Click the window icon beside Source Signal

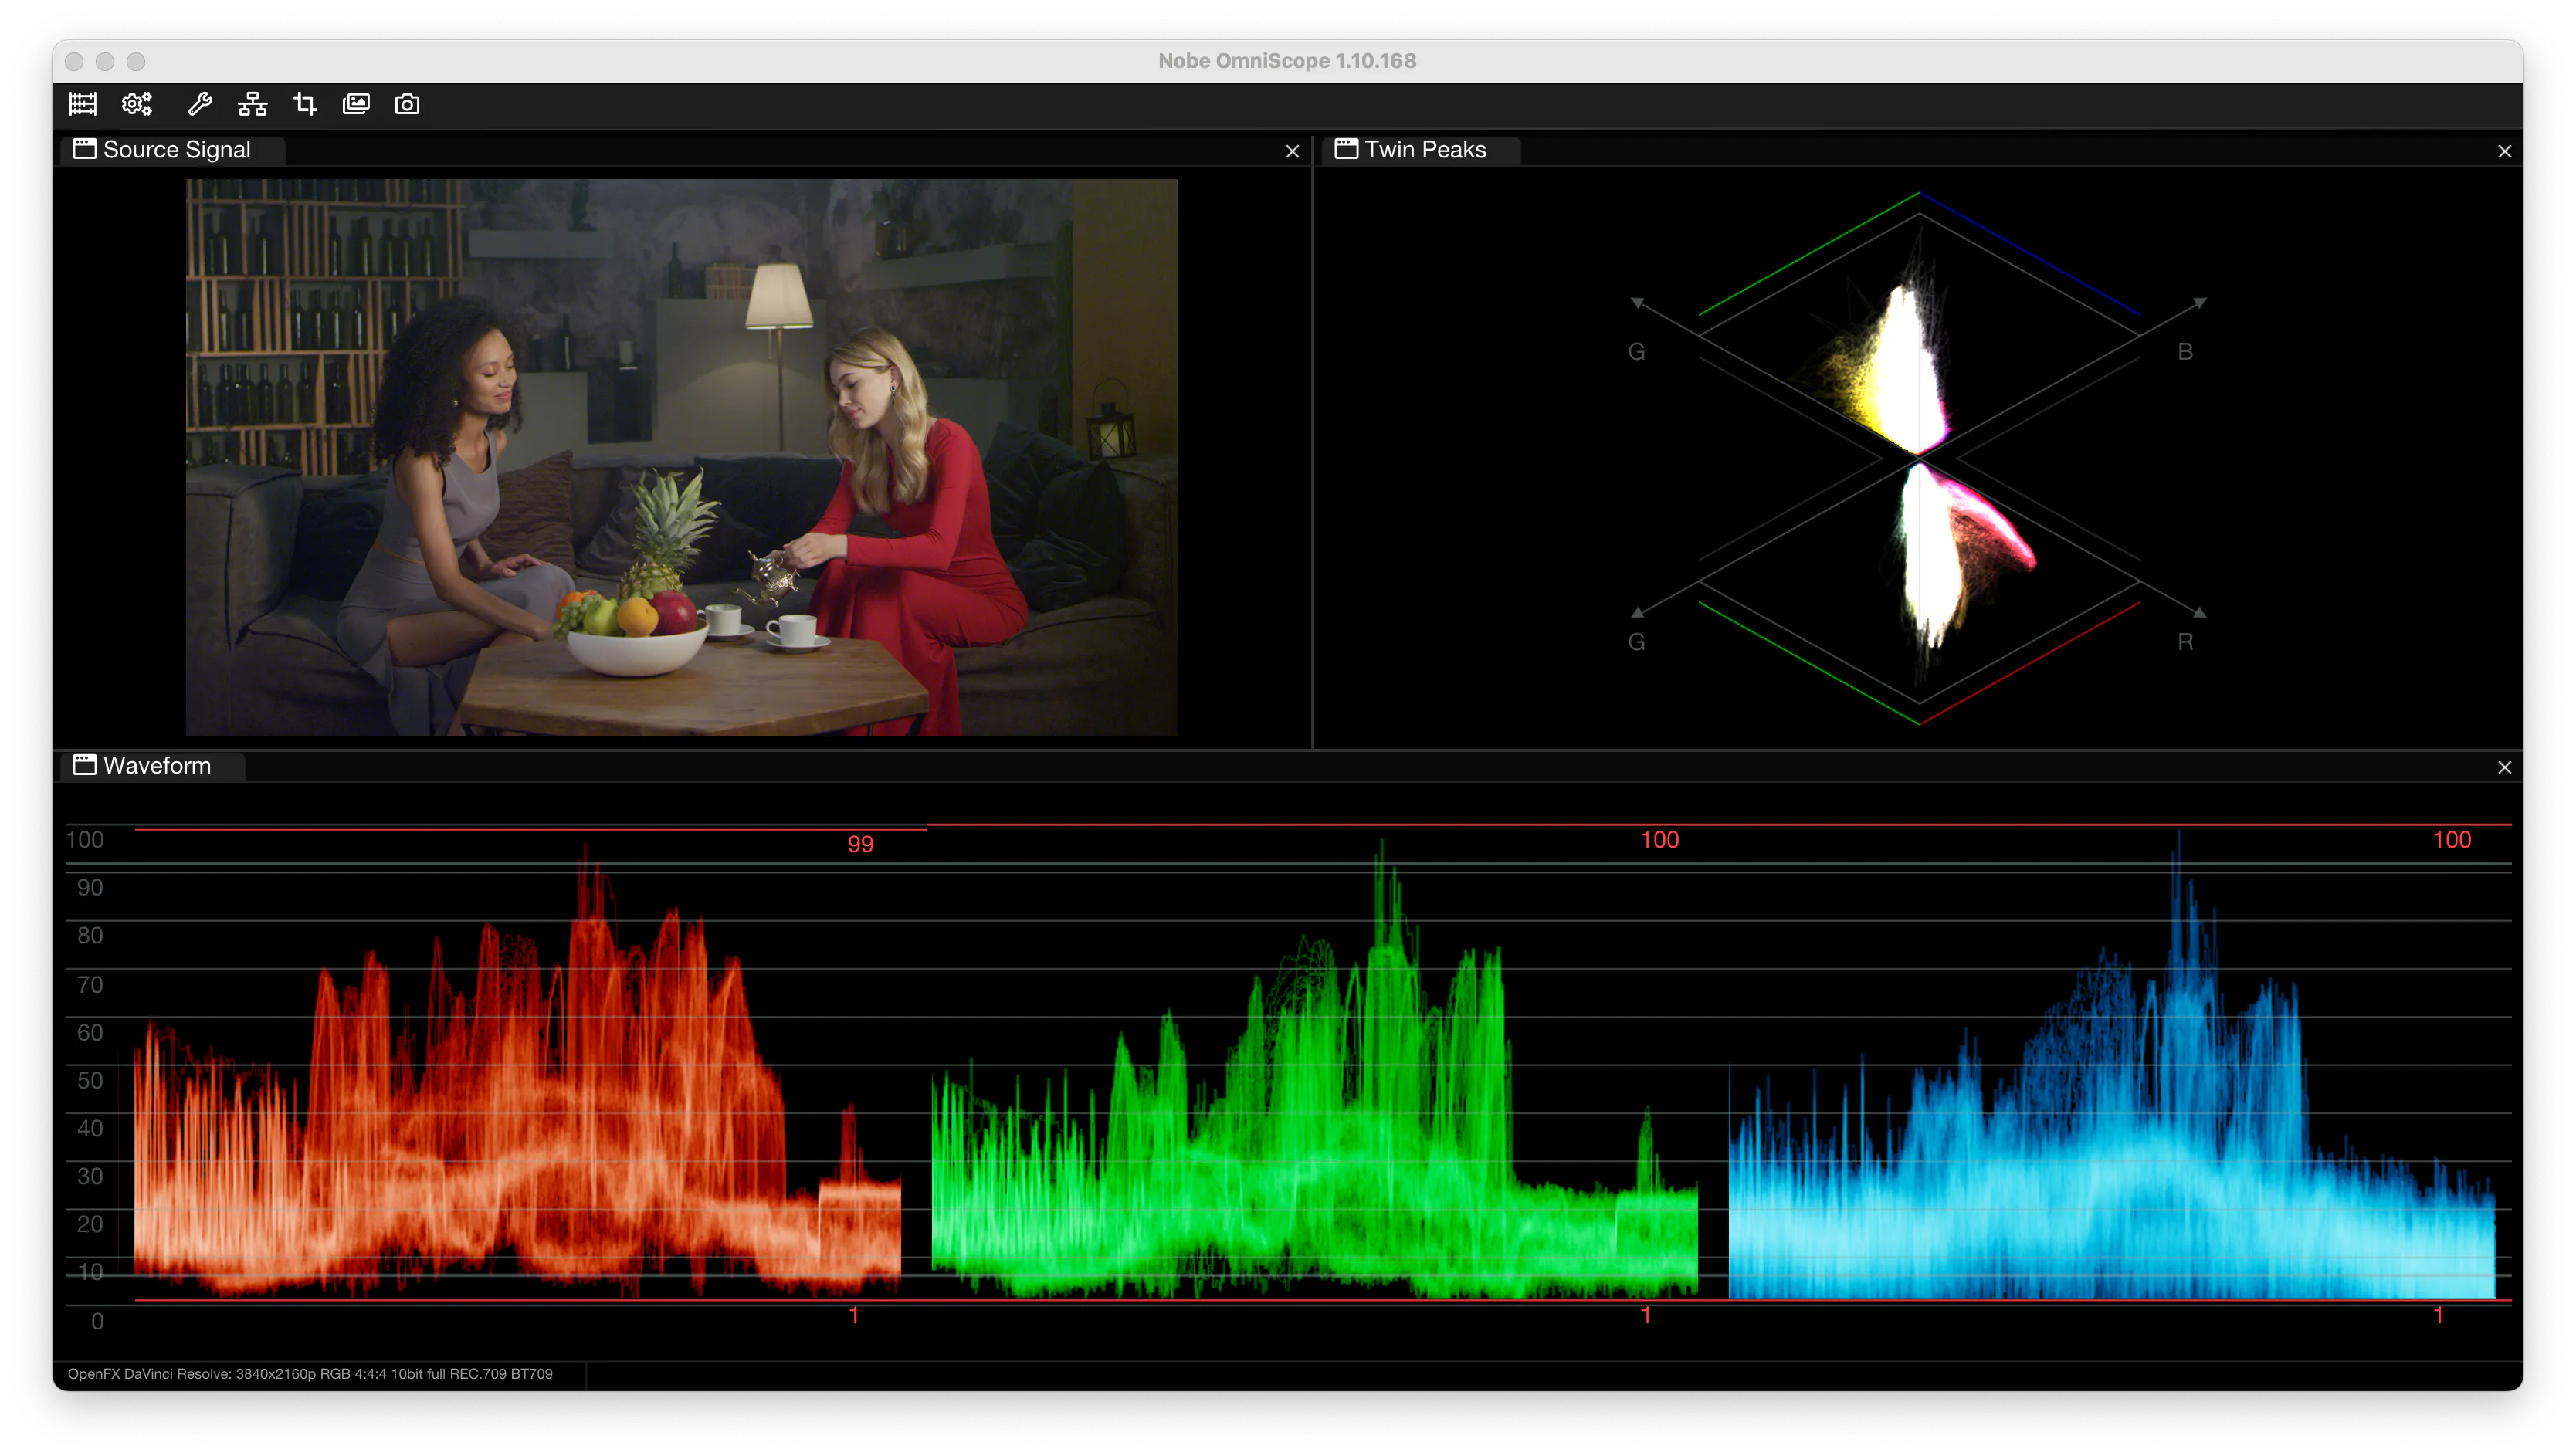(x=85, y=149)
